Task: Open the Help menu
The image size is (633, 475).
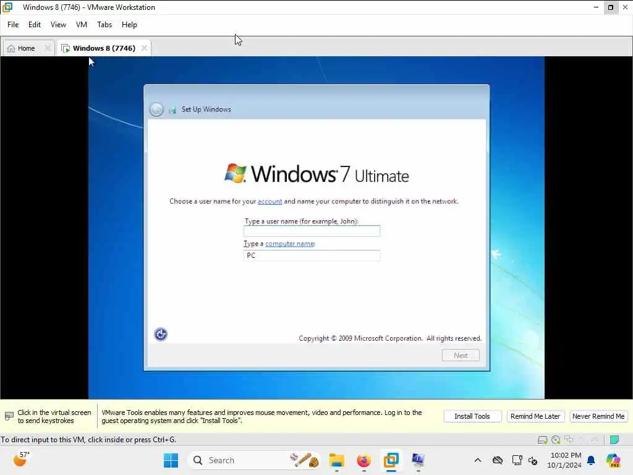Action: (129, 25)
